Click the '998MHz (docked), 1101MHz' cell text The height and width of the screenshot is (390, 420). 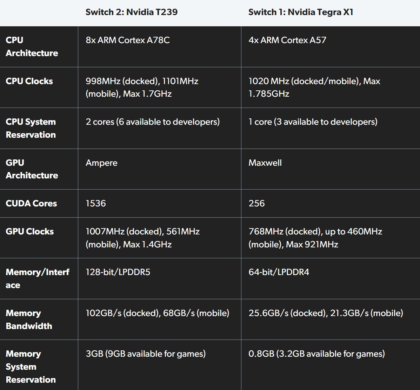tap(142, 81)
